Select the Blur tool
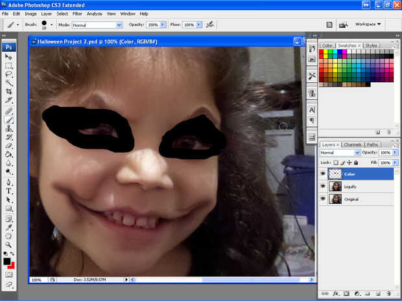The width and height of the screenshot is (402, 301). click(x=8, y=162)
